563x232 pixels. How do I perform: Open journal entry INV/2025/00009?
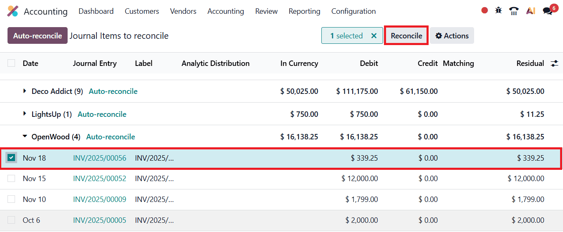100,199
